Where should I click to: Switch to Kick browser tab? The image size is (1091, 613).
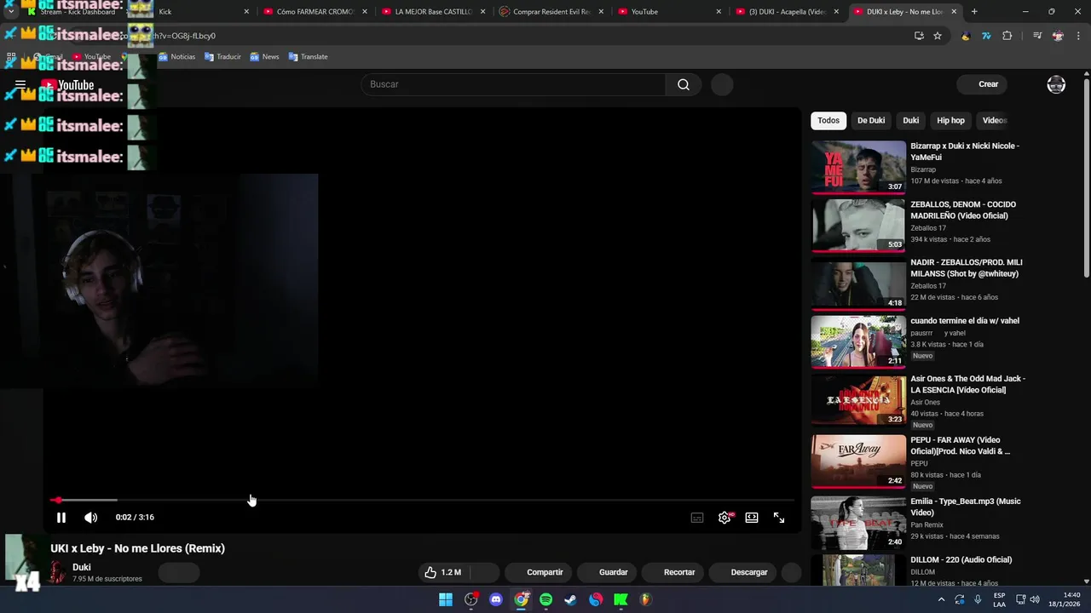pos(199,12)
